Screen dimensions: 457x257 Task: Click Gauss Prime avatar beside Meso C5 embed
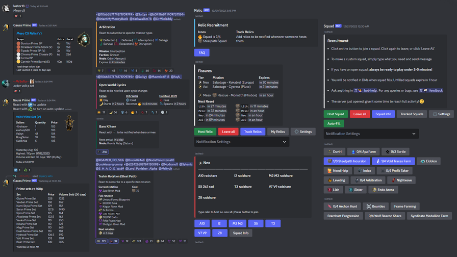[6, 28]
